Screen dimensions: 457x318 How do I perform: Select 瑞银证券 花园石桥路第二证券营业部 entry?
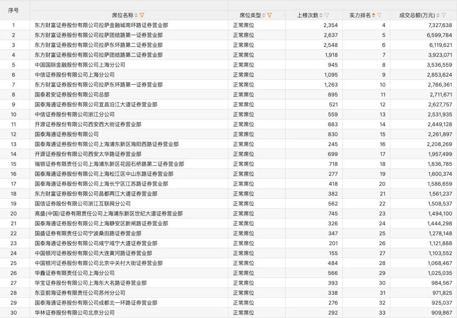(x=109, y=164)
